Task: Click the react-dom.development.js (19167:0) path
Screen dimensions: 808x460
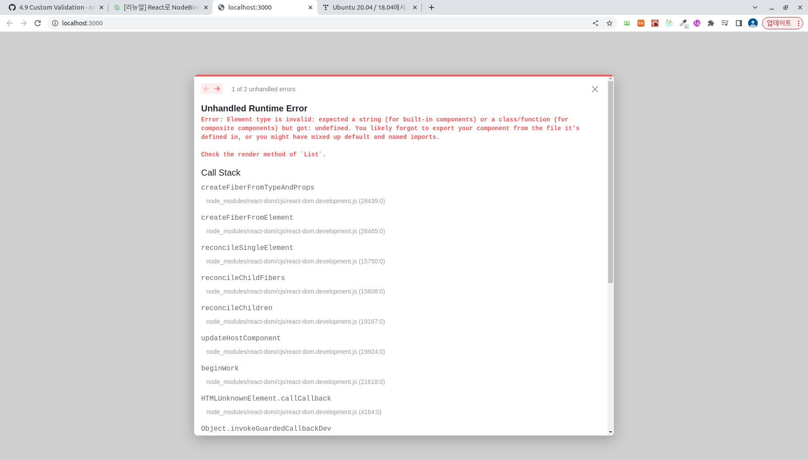Action: point(296,322)
